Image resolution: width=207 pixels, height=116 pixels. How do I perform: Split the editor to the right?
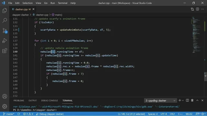click(197, 9)
